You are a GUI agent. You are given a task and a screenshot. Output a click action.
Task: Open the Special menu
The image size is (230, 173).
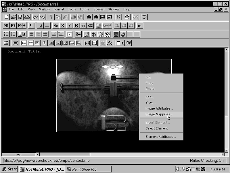click(99, 10)
